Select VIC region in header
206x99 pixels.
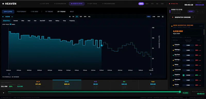[x=152, y=4]
